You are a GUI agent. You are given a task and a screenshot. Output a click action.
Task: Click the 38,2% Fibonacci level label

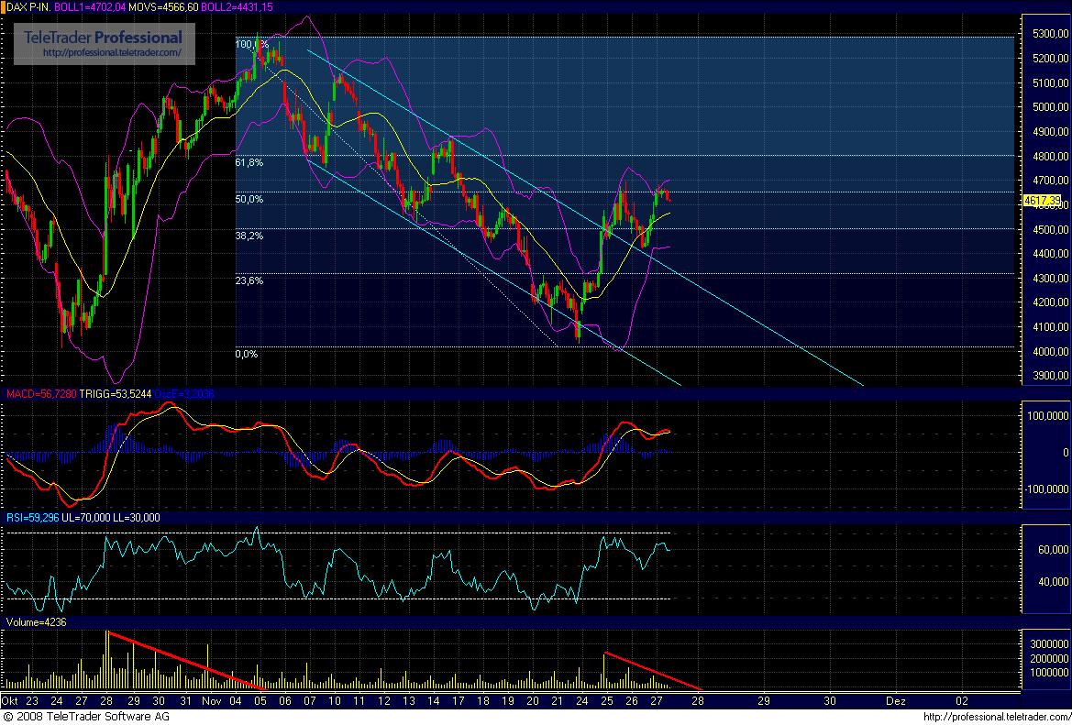tap(249, 236)
